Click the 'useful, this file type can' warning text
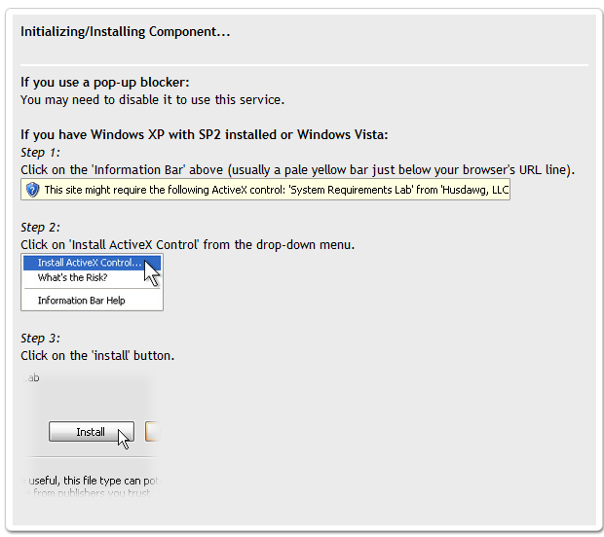Image resolution: width=604 pixels, height=537 pixels. [x=91, y=481]
